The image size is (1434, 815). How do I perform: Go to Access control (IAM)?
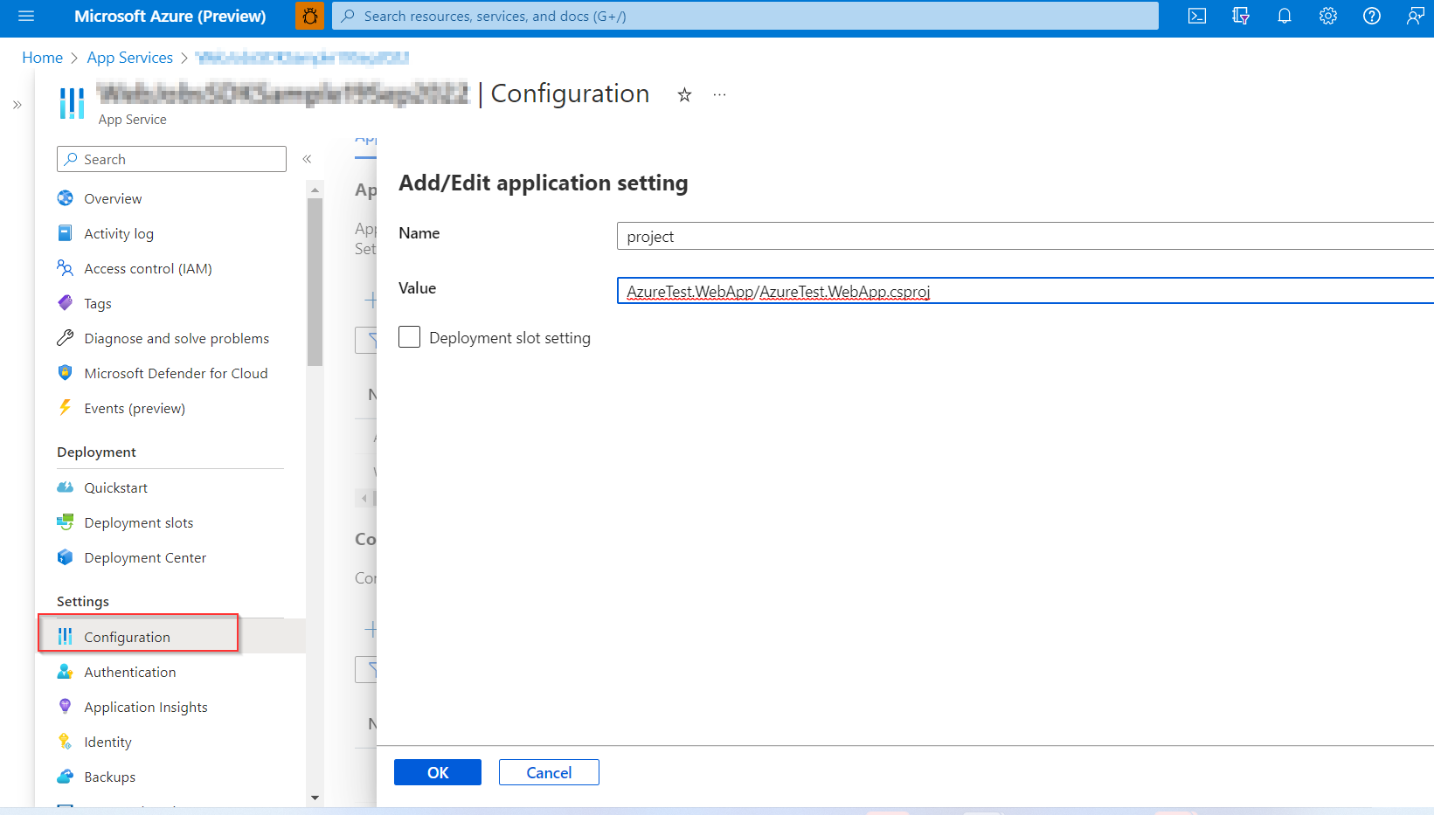148,268
